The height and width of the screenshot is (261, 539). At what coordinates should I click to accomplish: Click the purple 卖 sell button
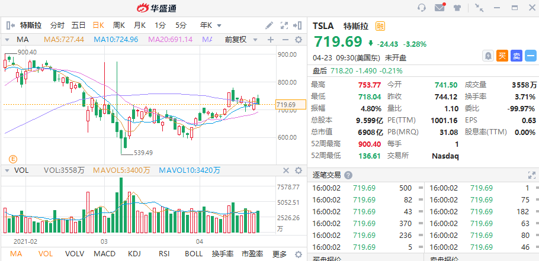[x=516, y=56]
